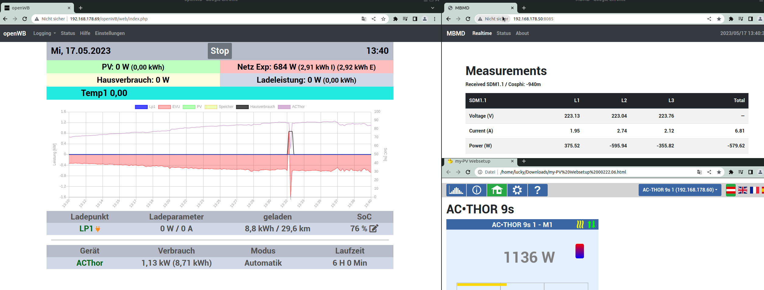Open the my-PV settings gear icon
Image resolution: width=764 pixels, height=290 pixels.
coord(517,190)
